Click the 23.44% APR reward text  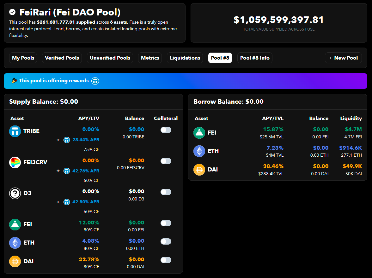[86, 140]
